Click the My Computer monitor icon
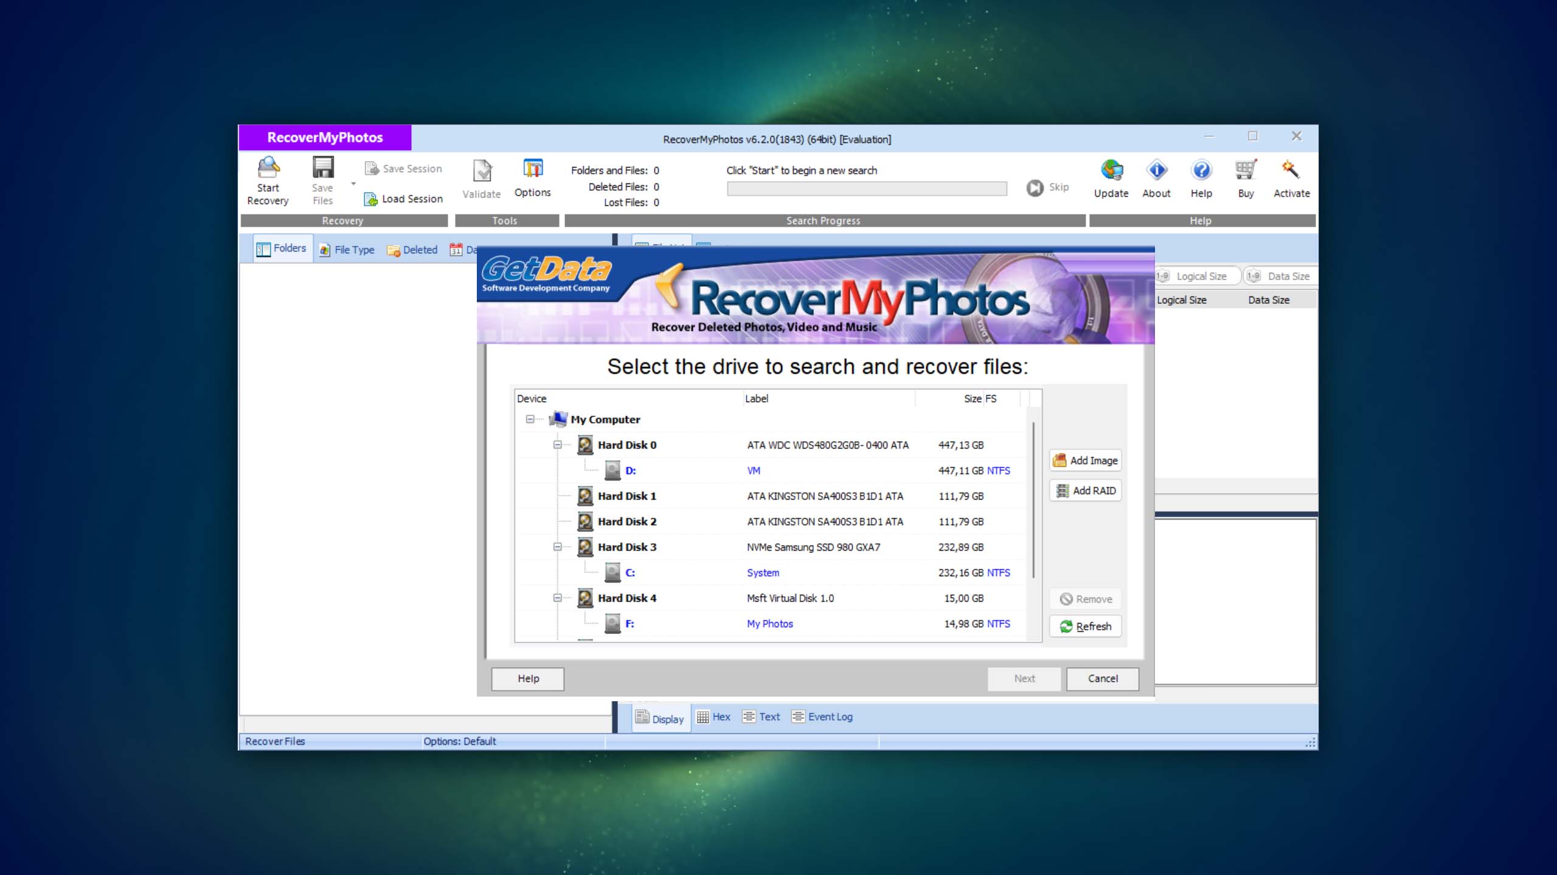The width and height of the screenshot is (1557, 875). click(558, 419)
